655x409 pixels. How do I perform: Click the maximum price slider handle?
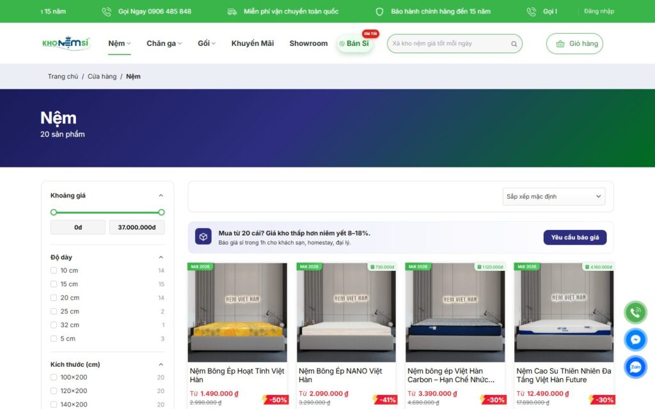161,212
